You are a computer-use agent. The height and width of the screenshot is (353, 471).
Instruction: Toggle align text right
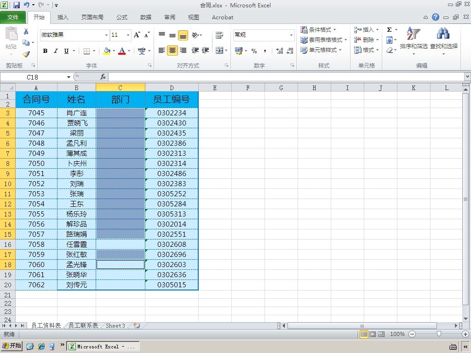click(x=183, y=51)
